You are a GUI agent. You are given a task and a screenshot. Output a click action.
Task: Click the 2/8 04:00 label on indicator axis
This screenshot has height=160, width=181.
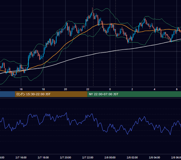pos(154,157)
